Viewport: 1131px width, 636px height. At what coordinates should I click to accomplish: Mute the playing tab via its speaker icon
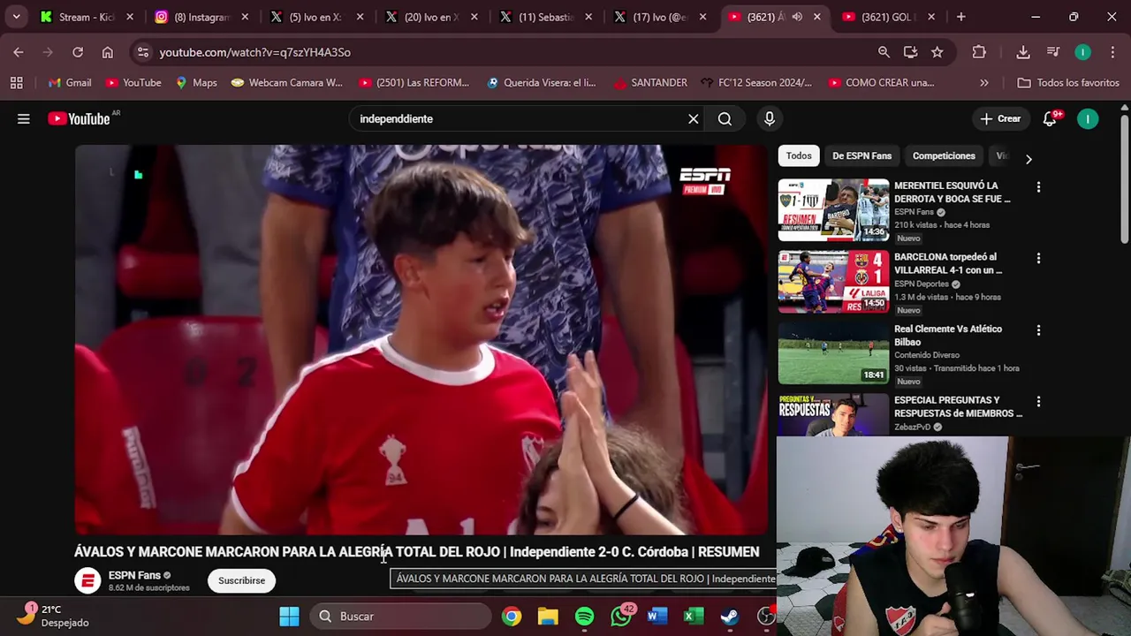[797, 17]
